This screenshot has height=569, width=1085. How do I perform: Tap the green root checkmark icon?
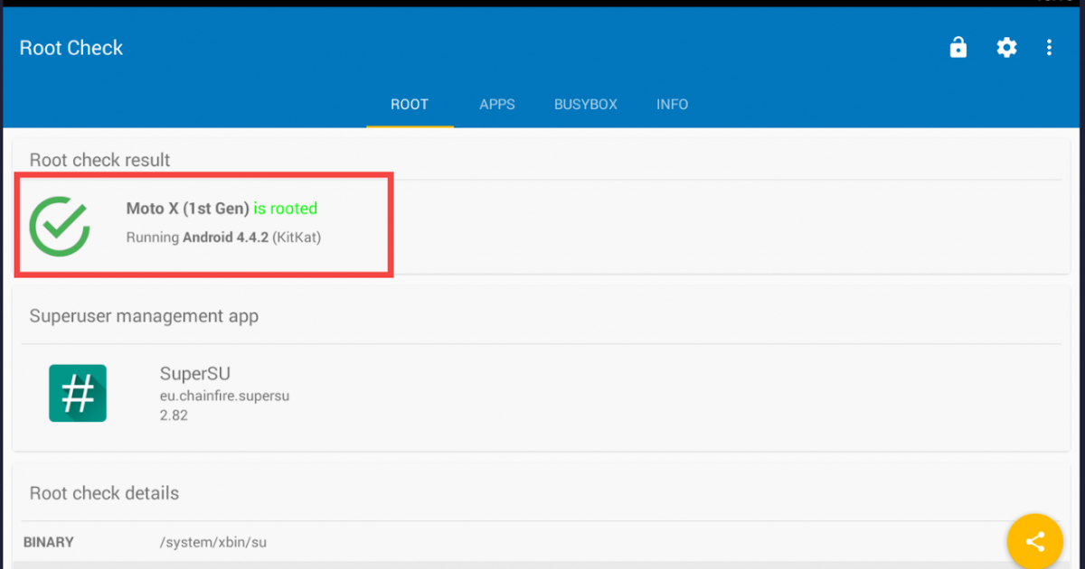(60, 226)
